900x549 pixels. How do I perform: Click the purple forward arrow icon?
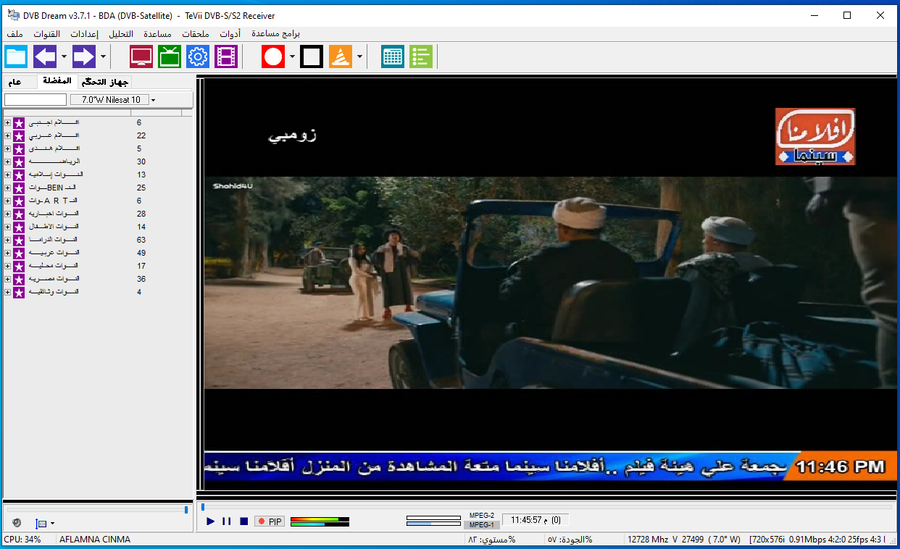point(84,56)
